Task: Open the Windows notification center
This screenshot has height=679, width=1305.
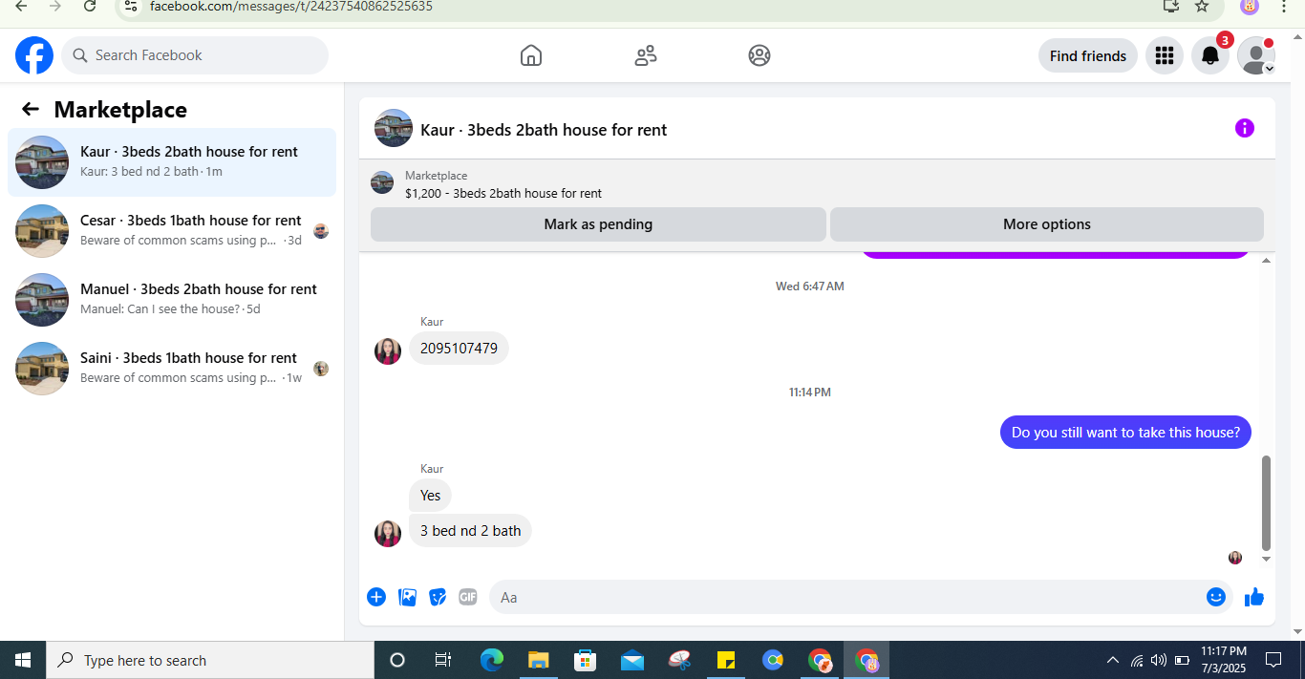Action: [x=1273, y=660]
